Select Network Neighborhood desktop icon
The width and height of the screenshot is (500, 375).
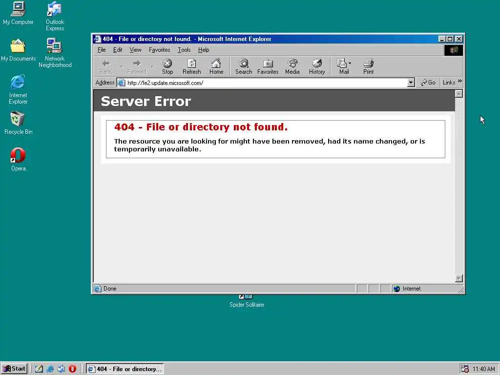pyautogui.click(x=55, y=53)
